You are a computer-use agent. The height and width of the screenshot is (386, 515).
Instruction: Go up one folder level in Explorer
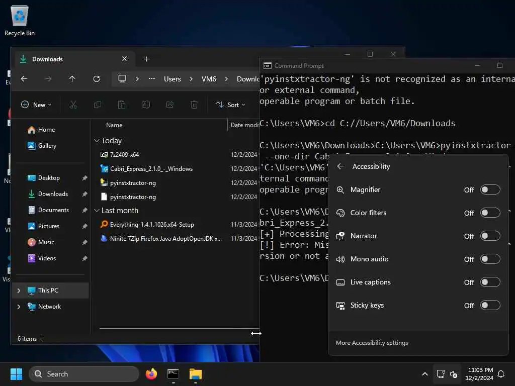click(72, 79)
